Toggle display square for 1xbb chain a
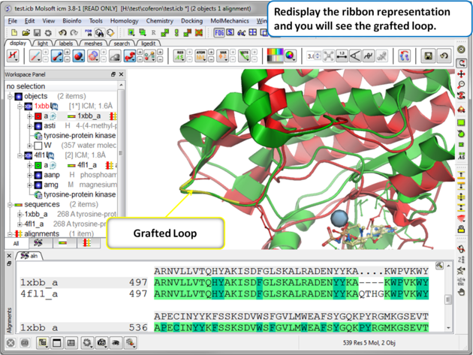Image resolution: width=473 pixels, height=355 pixels. [38, 116]
